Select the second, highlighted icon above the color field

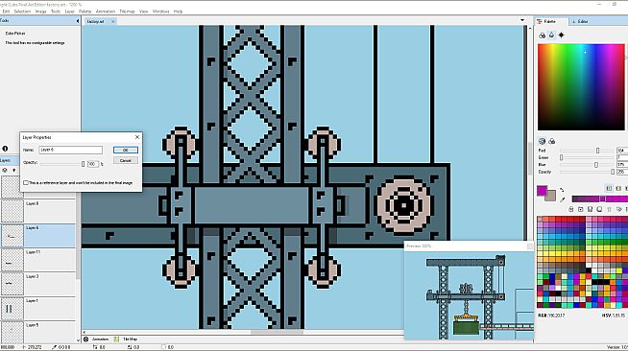click(x=552, y=35)
